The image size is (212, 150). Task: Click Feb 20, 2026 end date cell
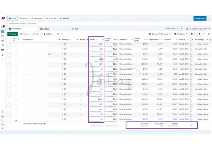tap(184, 44)
